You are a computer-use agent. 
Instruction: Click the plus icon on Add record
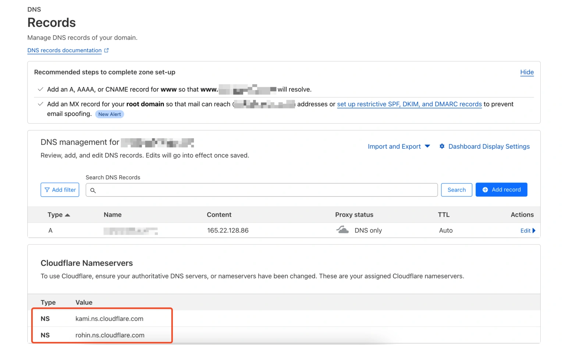[485, 190]
